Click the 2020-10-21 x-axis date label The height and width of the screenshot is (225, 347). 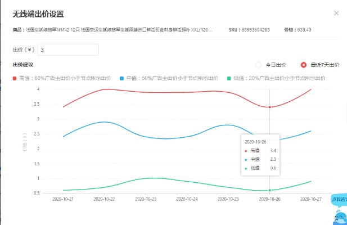click(63, 199)
